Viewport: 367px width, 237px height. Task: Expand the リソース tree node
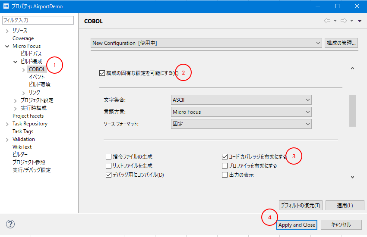pyautogui.click(x=7, y=31)
